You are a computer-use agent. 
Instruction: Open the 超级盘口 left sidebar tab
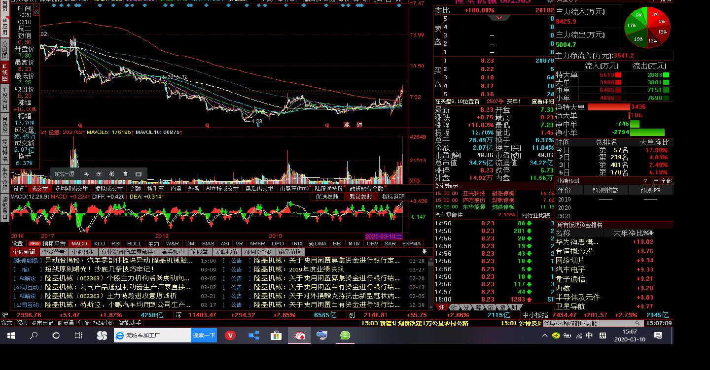pyautogui.click(x=5, y=207)
